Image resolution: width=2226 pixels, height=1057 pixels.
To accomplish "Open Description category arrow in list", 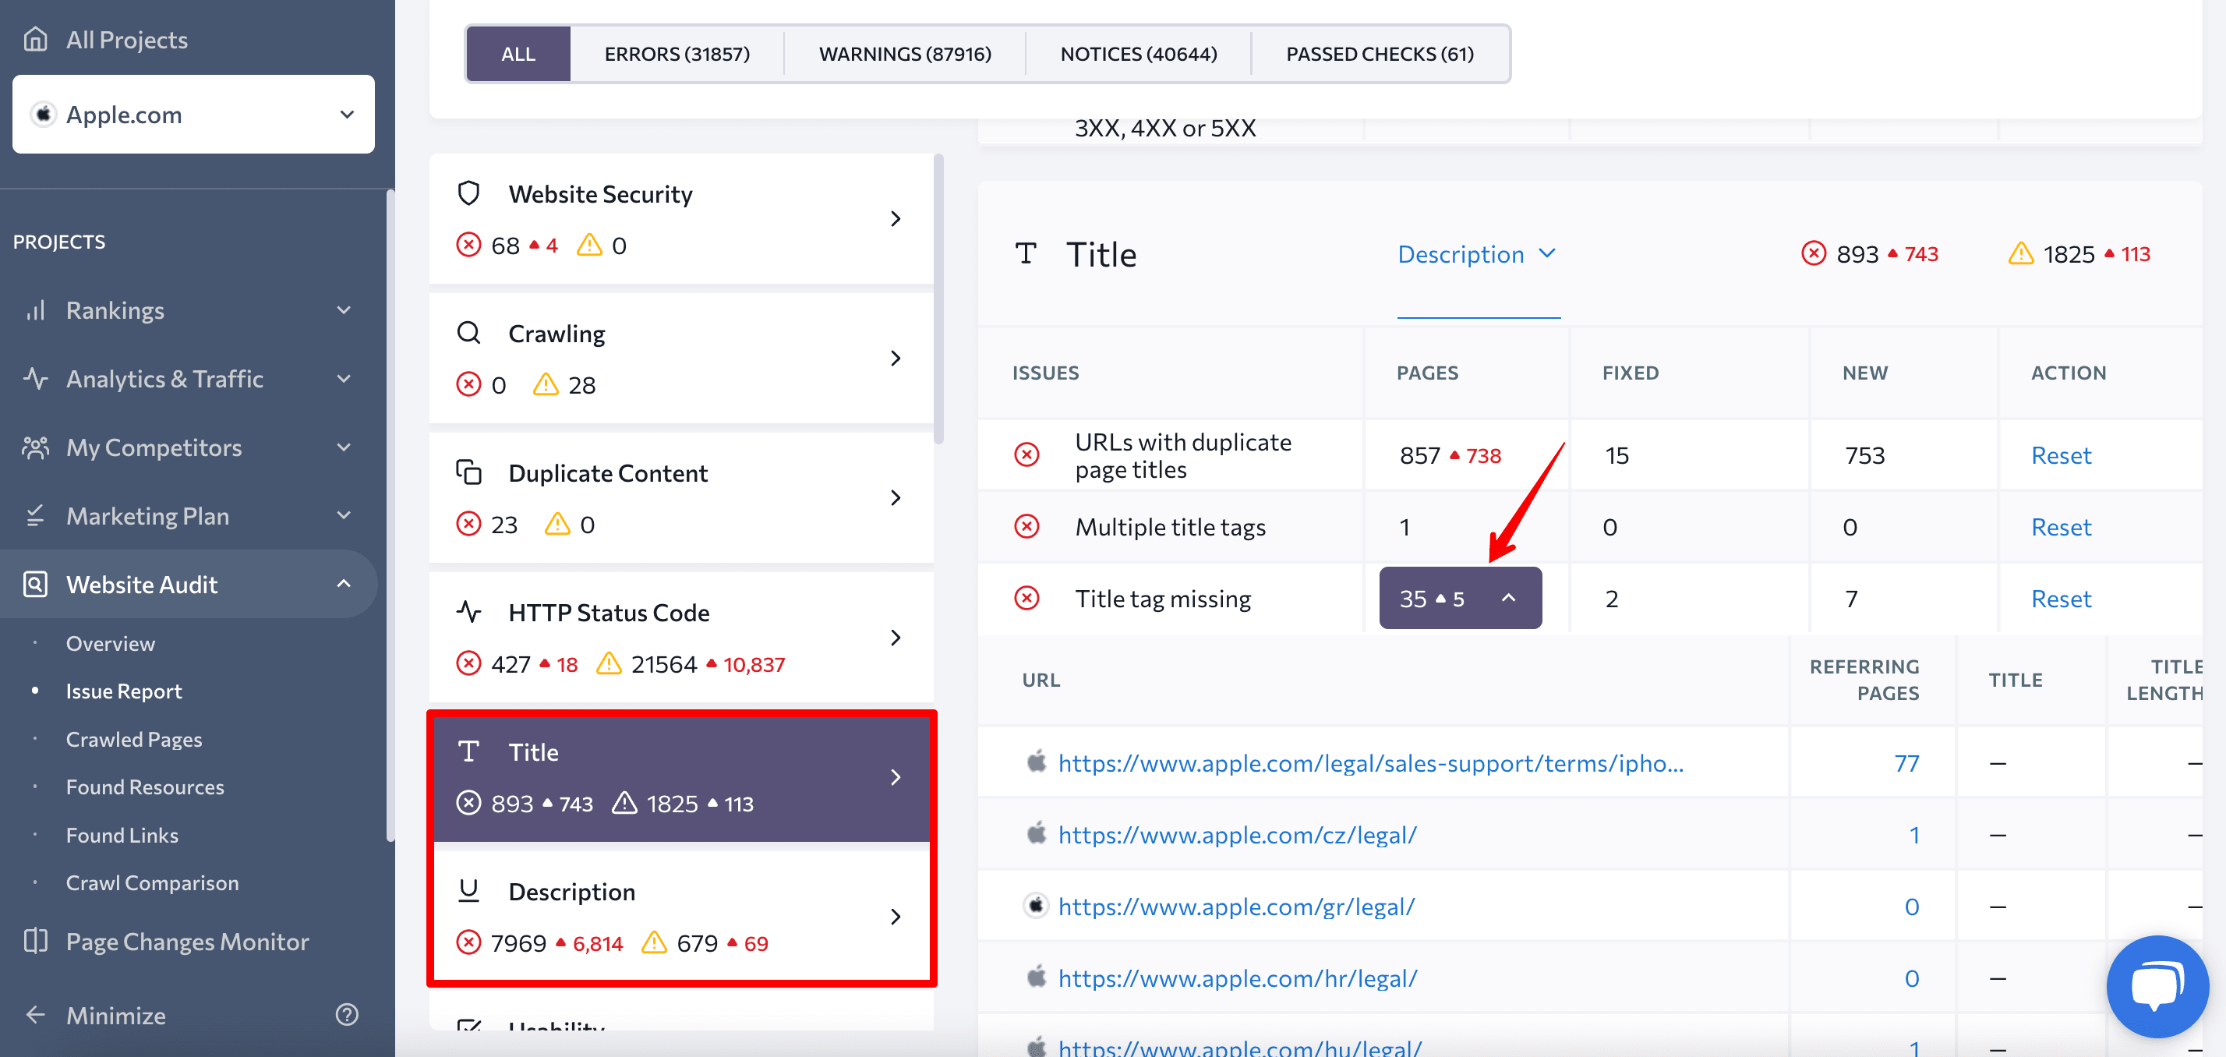I will point(896,917).
